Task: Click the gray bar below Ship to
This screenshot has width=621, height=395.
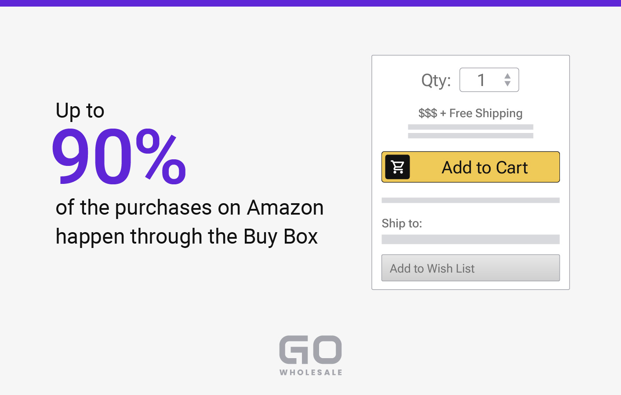Action: click(471, 239)
